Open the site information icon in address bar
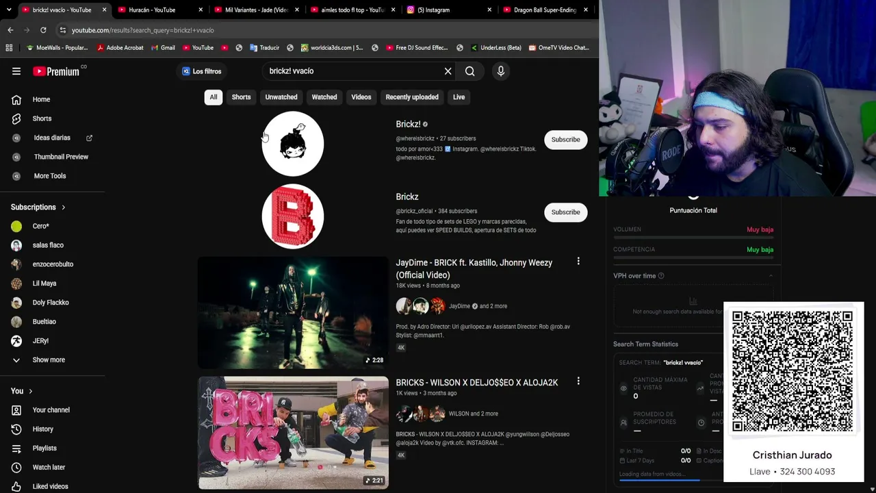Screen dimensions: 876x493 (x=62, y=30)
